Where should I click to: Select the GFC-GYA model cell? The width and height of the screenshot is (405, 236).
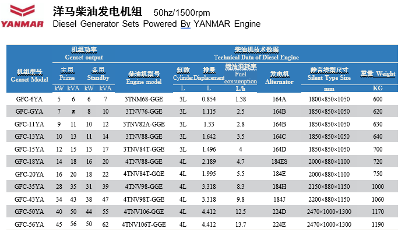[x=29, y=111]
